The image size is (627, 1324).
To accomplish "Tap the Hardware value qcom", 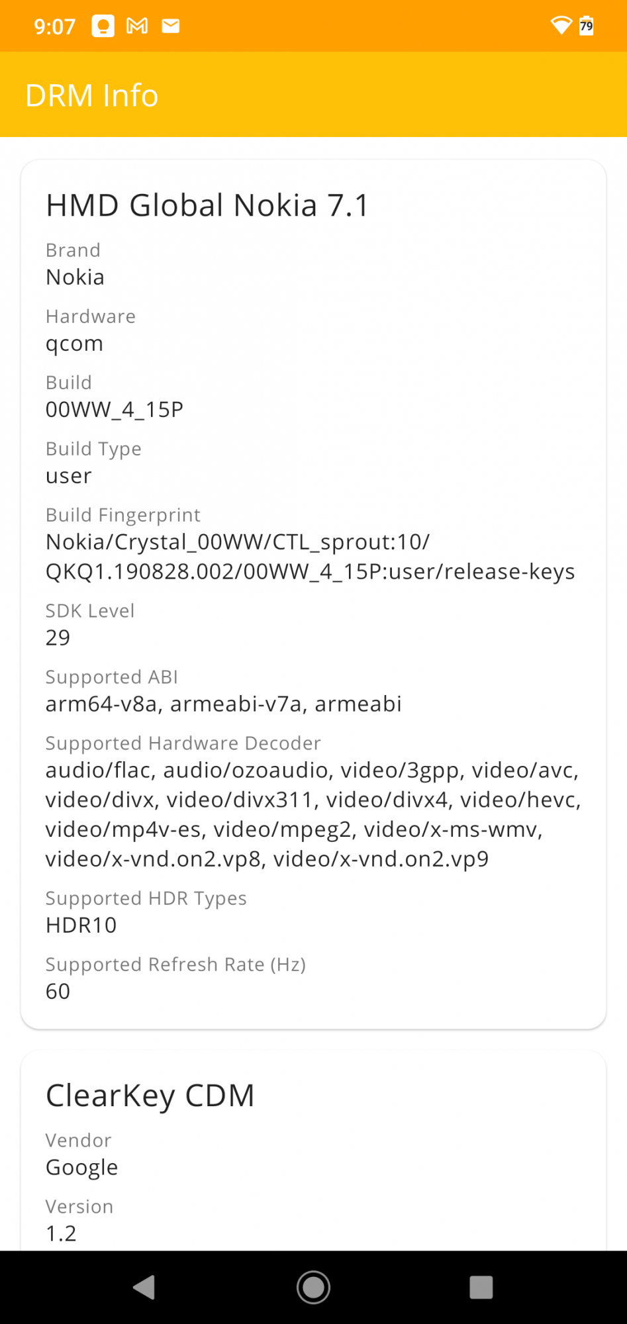I will (74, 344).
